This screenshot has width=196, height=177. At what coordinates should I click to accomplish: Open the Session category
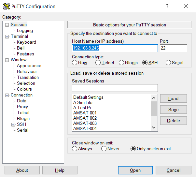[19, 25]
